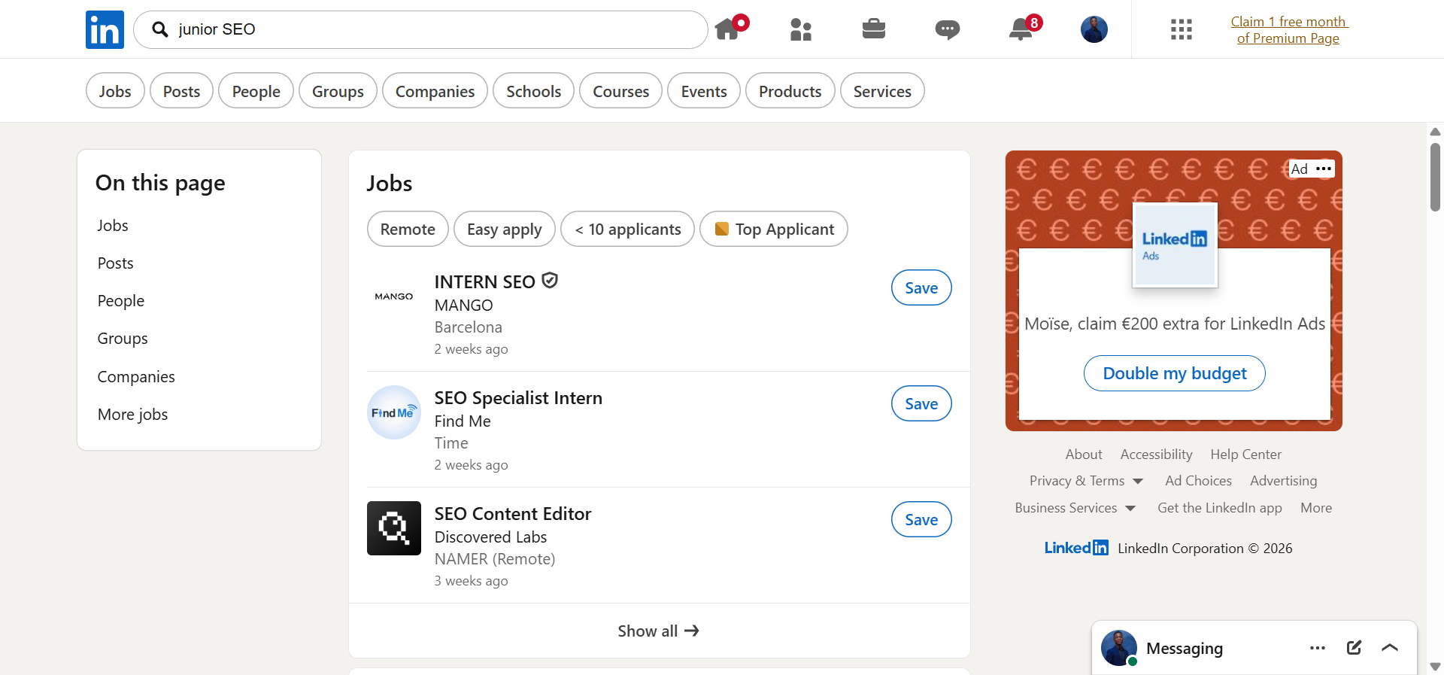
Task: Open the Advertising footer link
Action: (1284, 481)
